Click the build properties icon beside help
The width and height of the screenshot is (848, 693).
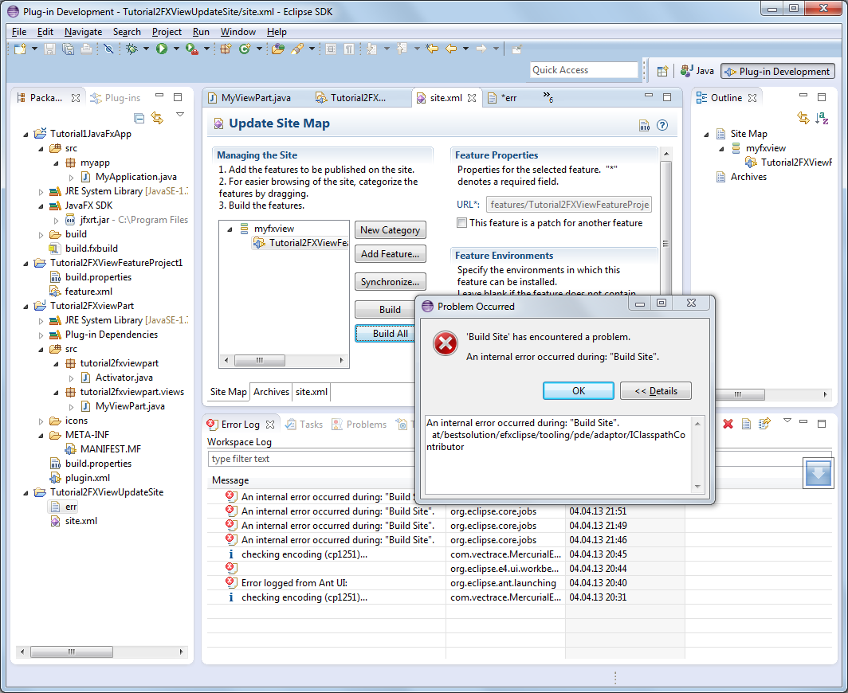point(645,125)
